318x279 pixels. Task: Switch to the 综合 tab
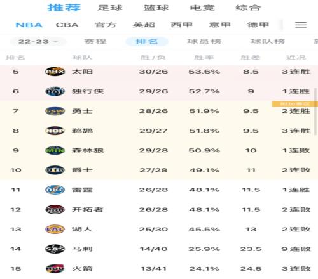(x=248, y=8)
